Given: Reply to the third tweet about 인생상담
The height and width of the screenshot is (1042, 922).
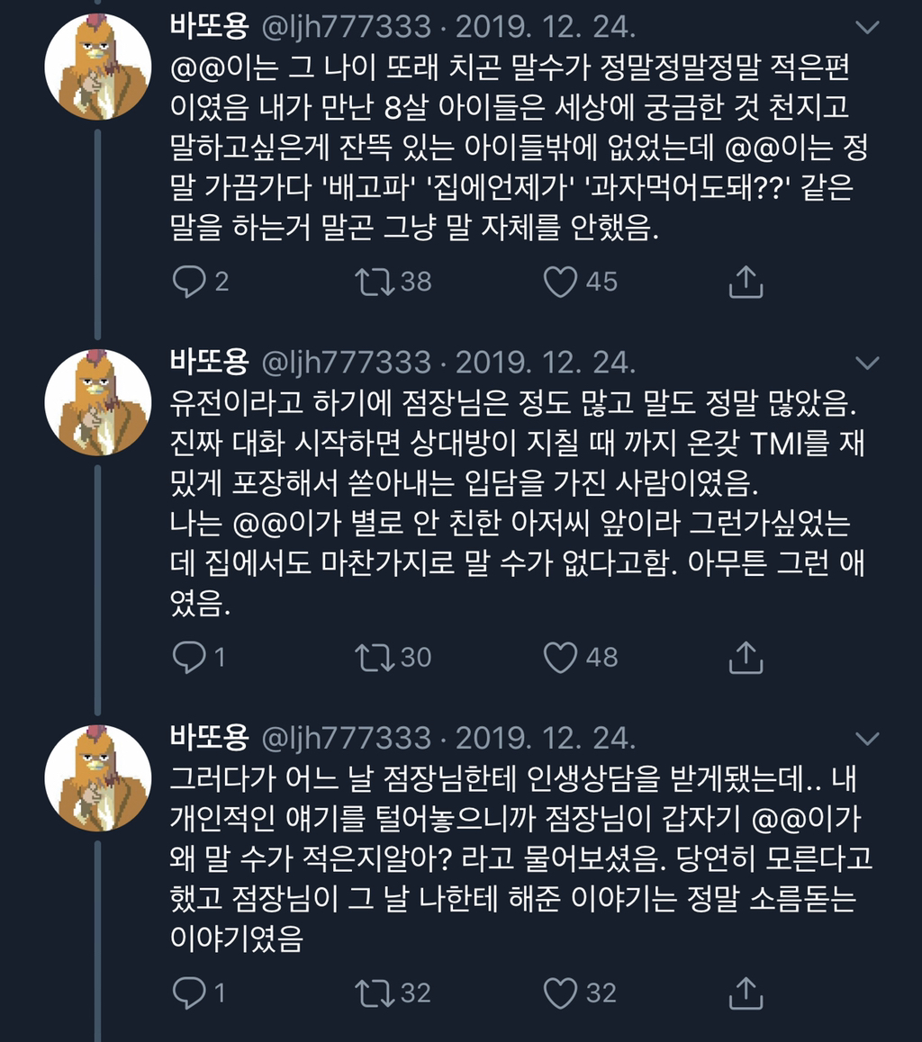Looking at the screenshot, I should [x=189, y=993].
